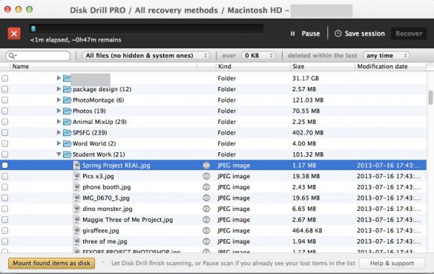
Task: Click the phone booth.jpg file icon
Action: pos(76,187)
